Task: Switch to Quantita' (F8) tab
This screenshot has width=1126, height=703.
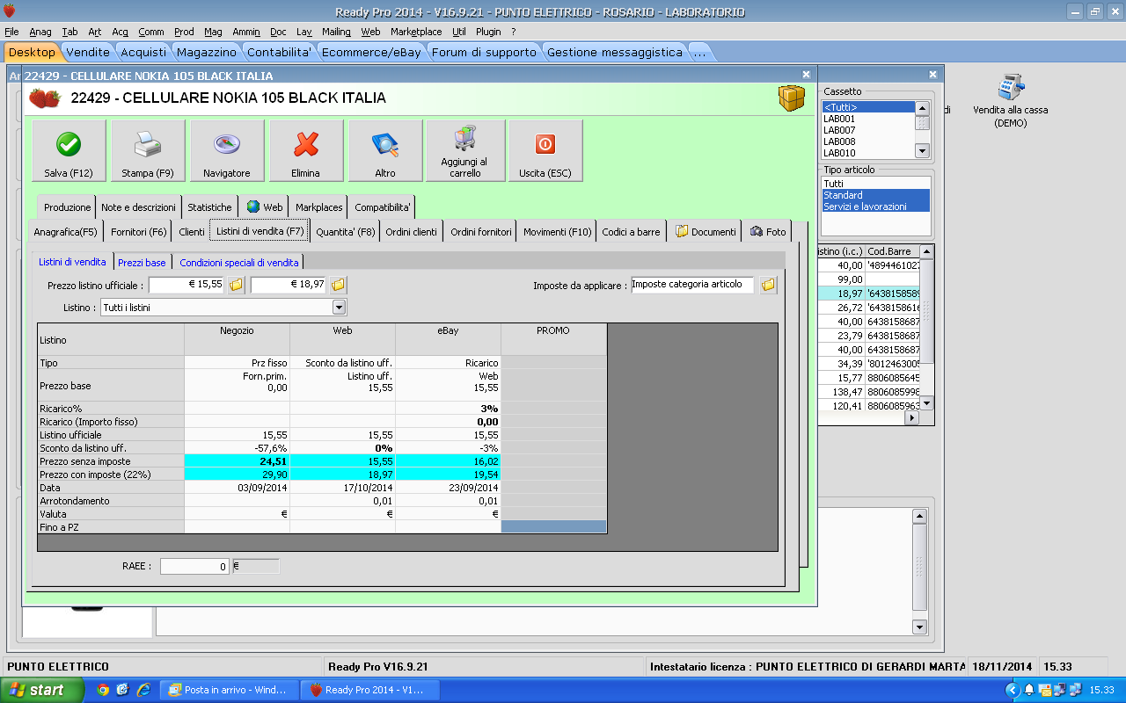Action: coord(345,232)
